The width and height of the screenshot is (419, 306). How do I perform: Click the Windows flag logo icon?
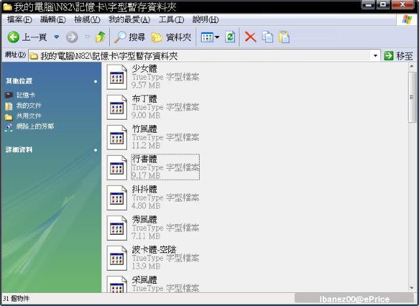pyautogui.click(x=407, y=20)
